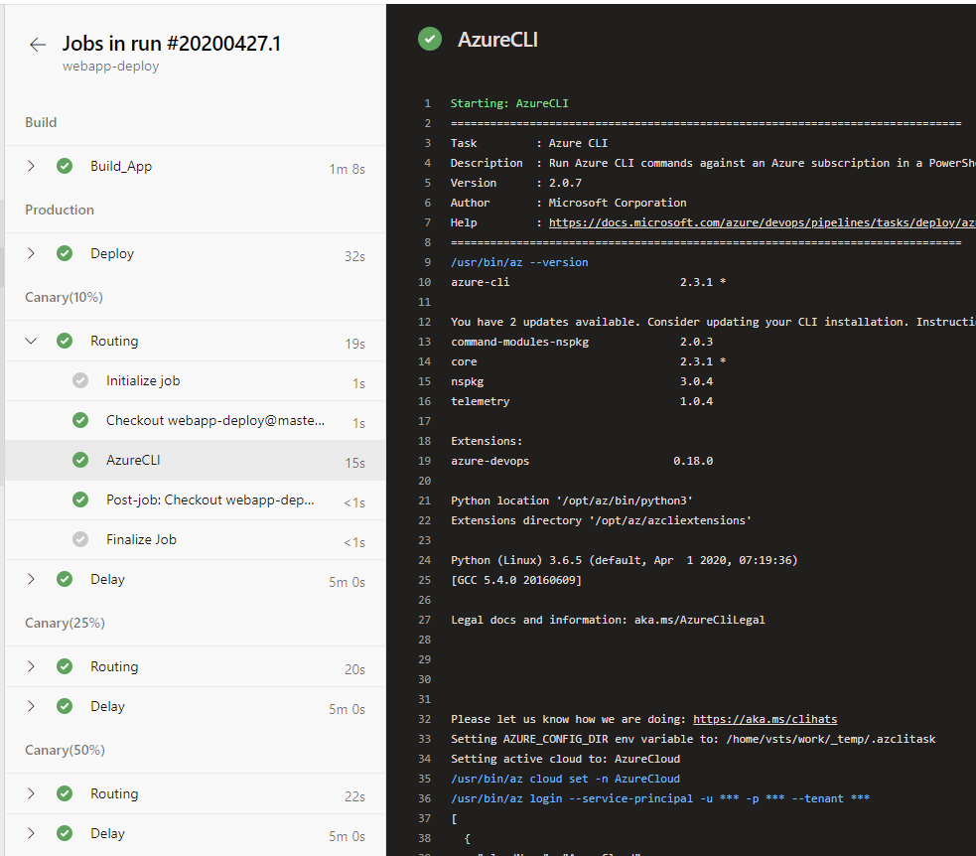Expand the Canary(25%) Delay job
The image size is (976, 856).
click(31, 706)
